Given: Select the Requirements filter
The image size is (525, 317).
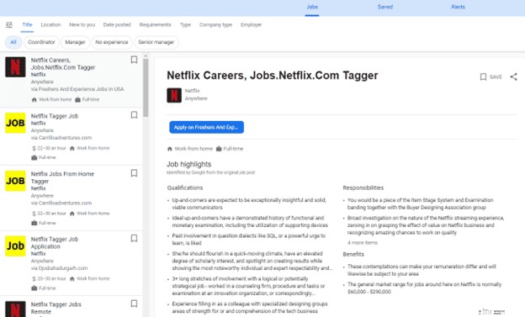Looking at the screenshot, I should coord(155,24).
